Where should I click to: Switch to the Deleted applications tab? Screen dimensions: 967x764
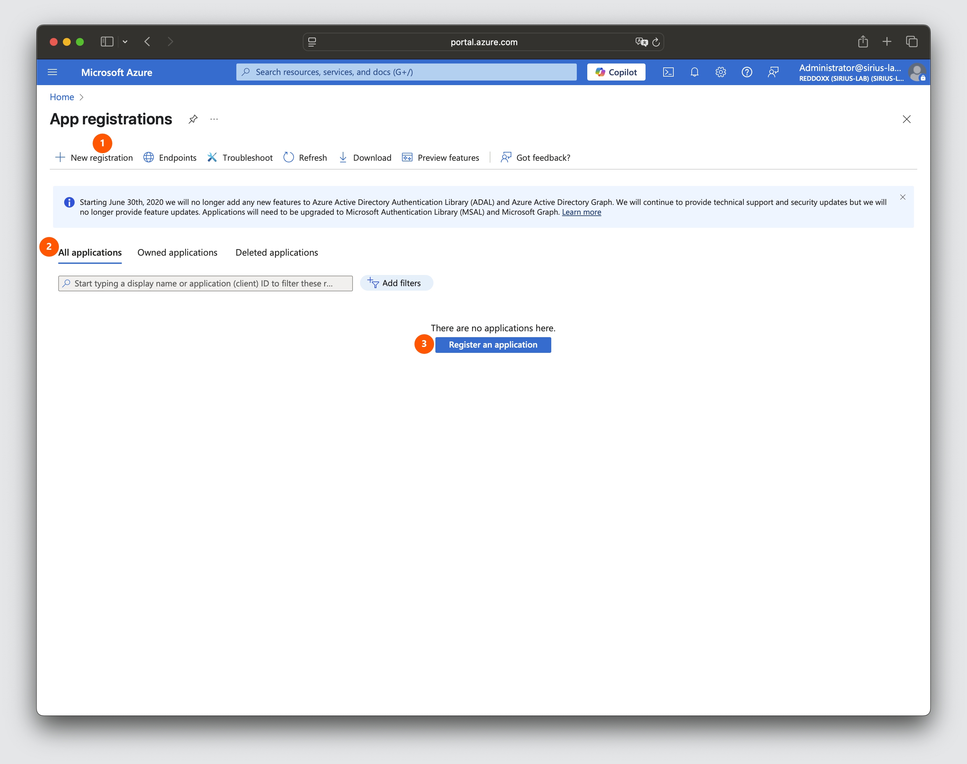(x=277, y=252)
